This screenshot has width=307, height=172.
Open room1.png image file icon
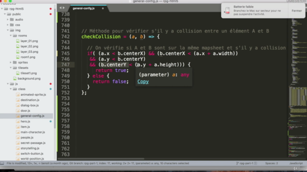click(x=18, y=57)
